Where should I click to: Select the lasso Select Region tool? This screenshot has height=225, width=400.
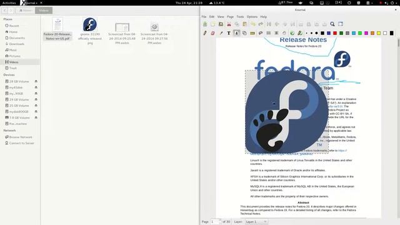tap(261, 33)
